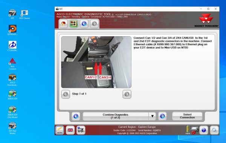Open the EDTWinEE desktop shortcut
The width and height of the screenshot is (226, 143).
[12, 30]
